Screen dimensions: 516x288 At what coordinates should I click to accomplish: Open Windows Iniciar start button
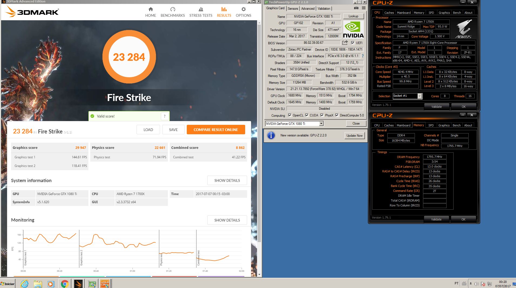pos(8,284)
